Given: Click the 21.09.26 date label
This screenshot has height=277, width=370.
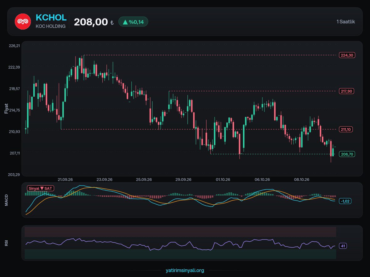Looking at the screenshot, I should click(65, 179).
